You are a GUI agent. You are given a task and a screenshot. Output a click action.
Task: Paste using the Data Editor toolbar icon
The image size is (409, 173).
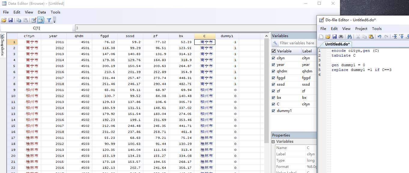pyautogui.click(x=26, y=20)
